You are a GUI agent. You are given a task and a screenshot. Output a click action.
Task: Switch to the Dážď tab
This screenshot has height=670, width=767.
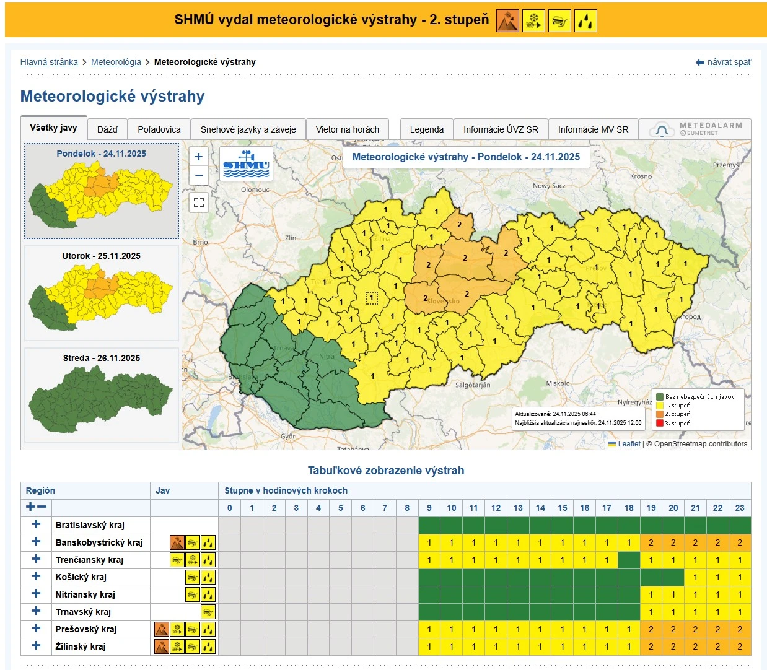[x=107, y=129]
